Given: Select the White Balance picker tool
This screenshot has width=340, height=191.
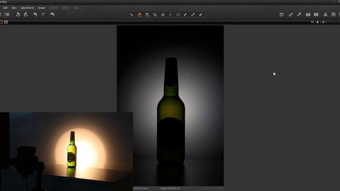Looking at the screenshot, I should pyautogui.click(x=193, y=15).
